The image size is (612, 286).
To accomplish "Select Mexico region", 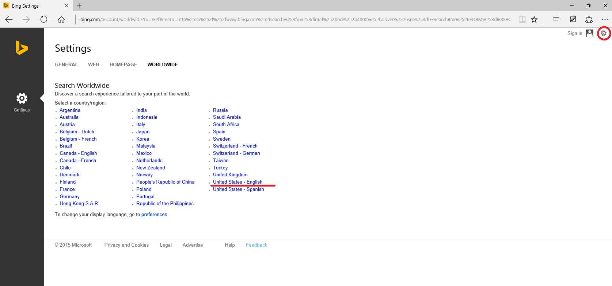I will (x=144, y=153).
